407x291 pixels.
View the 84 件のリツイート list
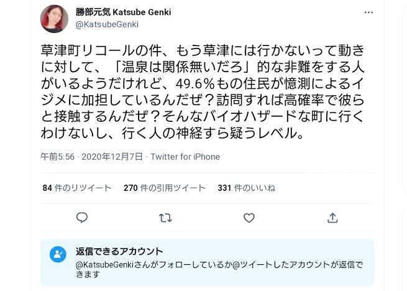click(x=77, y=188)
